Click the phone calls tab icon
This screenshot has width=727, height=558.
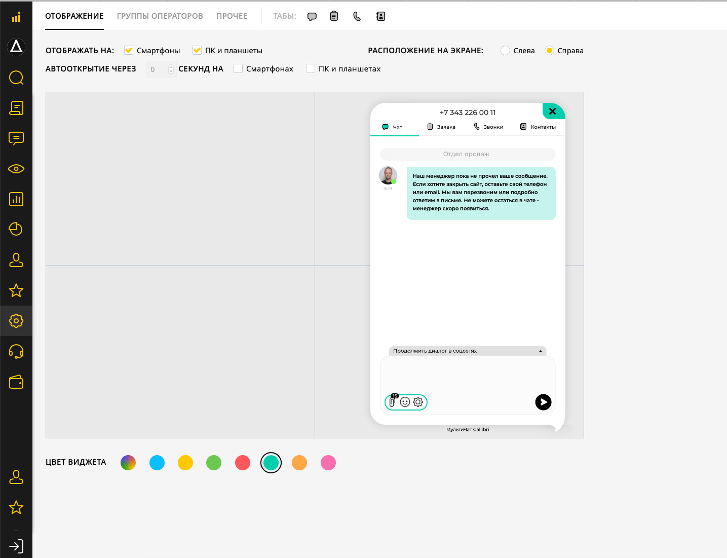(x=357, y=16)
